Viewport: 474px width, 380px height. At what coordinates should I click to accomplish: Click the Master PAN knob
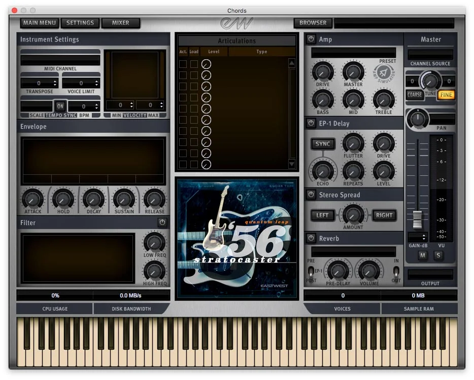[418, 119]
